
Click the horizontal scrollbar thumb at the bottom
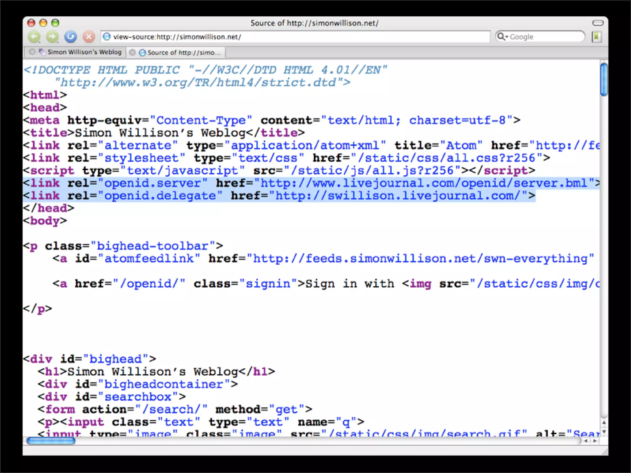[x=51, y=441]
